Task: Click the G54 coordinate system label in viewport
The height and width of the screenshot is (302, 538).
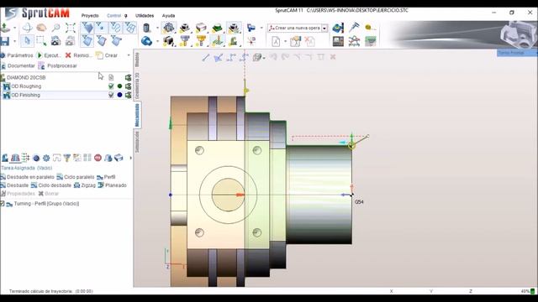Action: (x=359, y=202)
